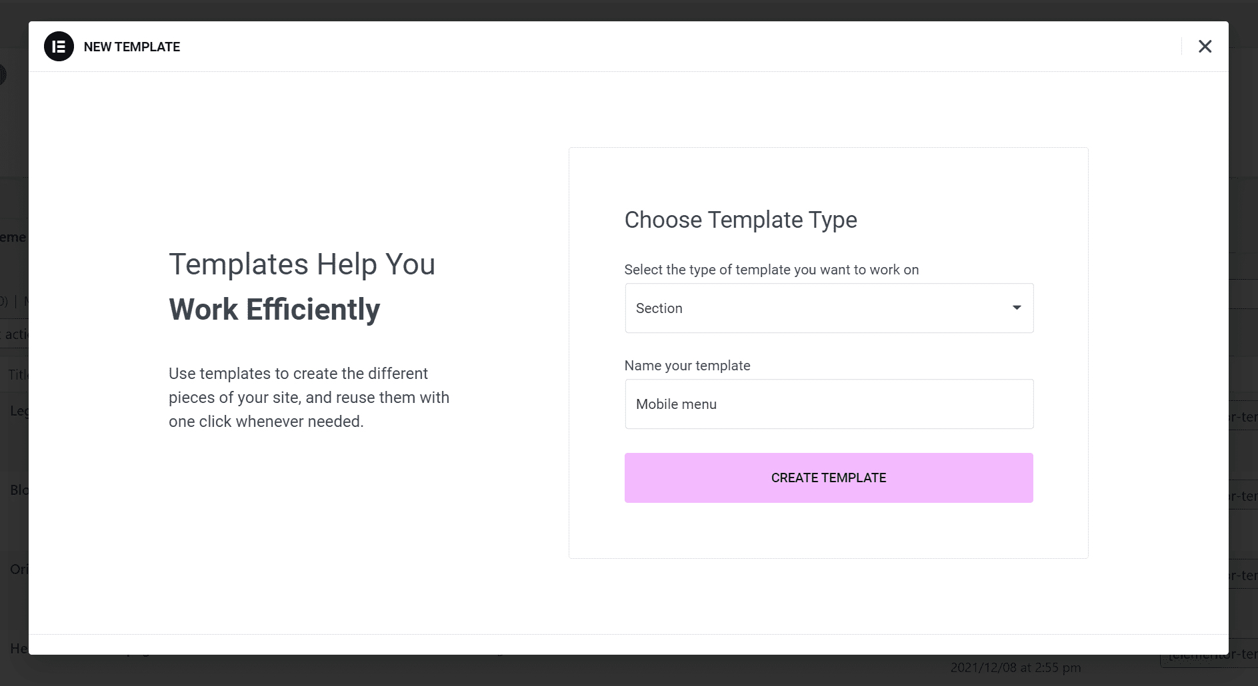Click the NEW TEMPLATE header label
The height and width of the screenshot is (686, 1258).
(131, 47)
